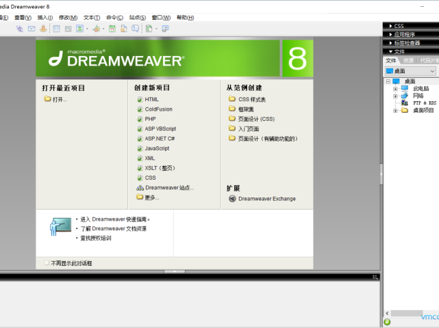Create a new CSS document
Screen dimensions: 439x328
tap(151, 178)
